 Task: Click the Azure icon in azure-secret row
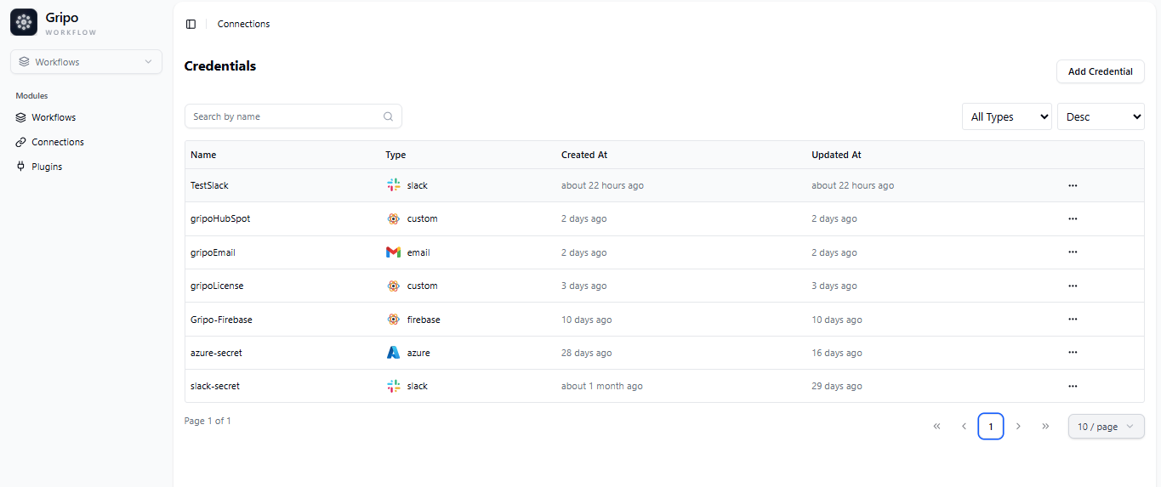(393, 353)
